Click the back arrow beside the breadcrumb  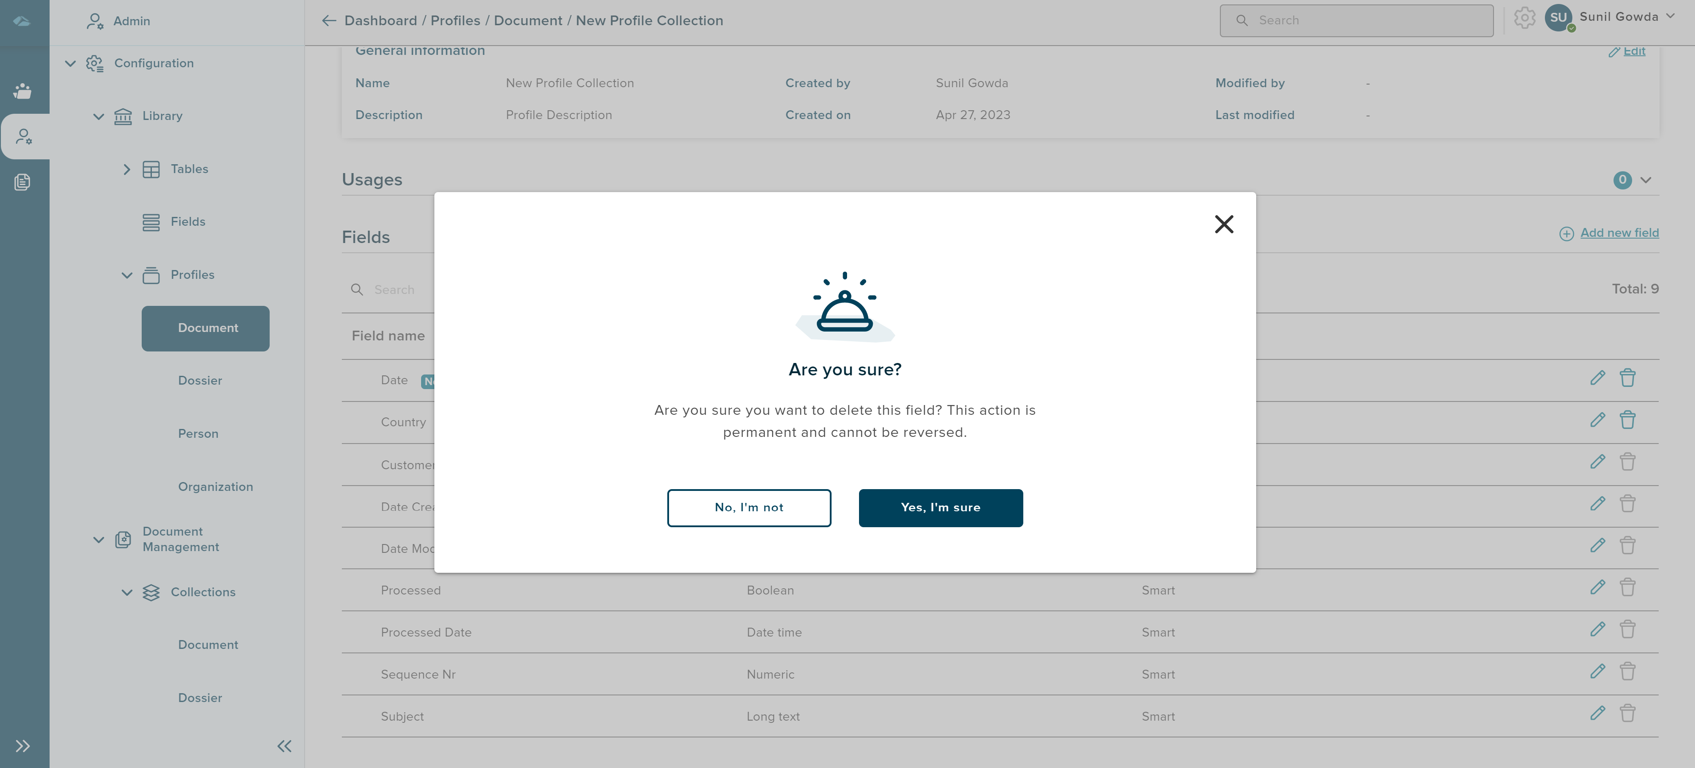(x=329, y=20)
